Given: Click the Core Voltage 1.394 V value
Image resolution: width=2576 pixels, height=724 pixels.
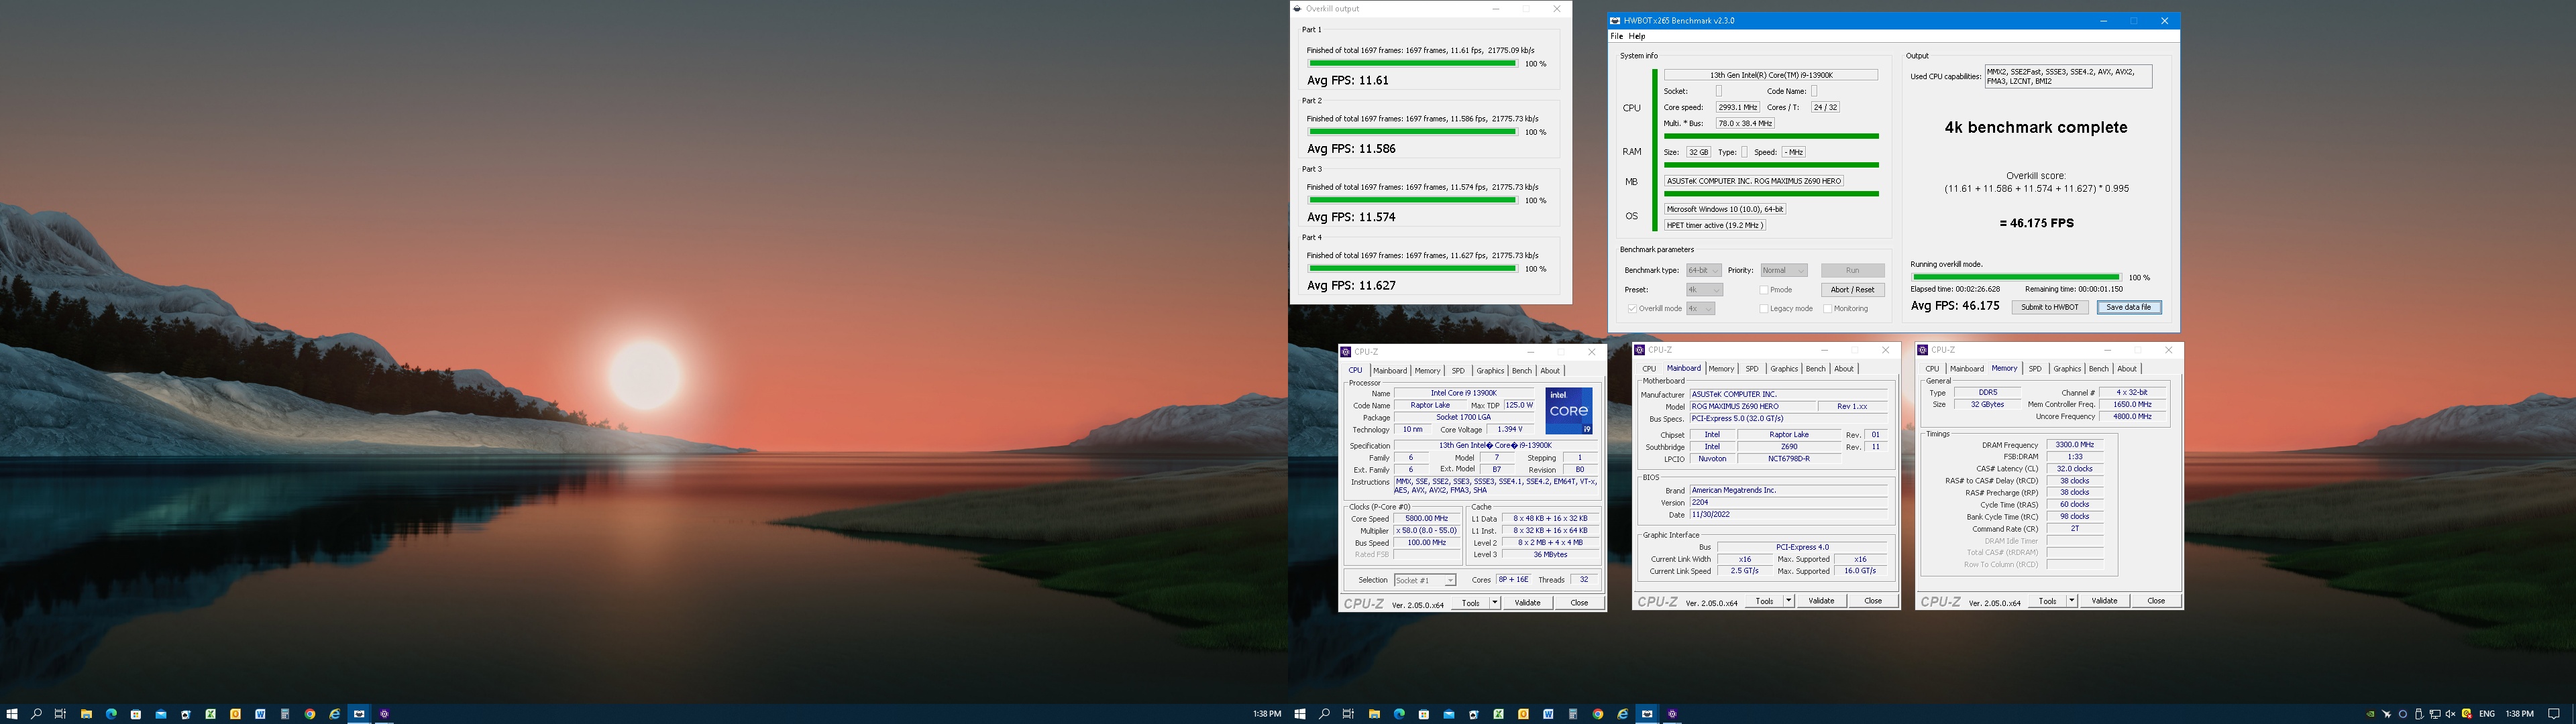Looking at the screenshot, I should (1509, 430).
